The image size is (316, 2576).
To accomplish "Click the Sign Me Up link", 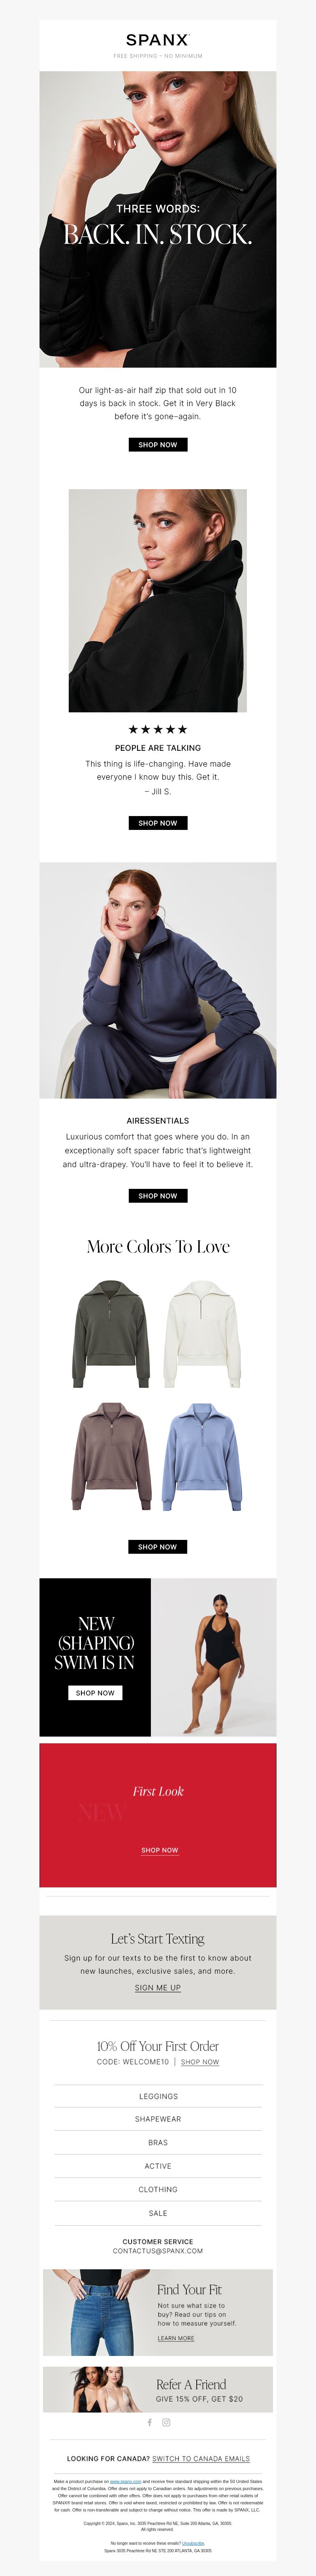I will coord(158,1987).
